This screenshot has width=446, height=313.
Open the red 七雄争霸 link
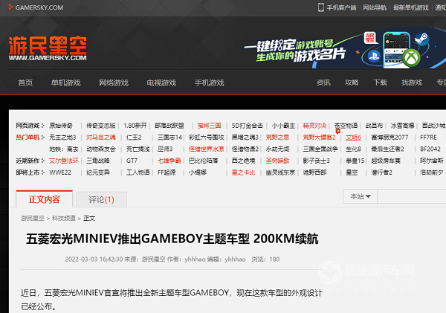point(169,161)
